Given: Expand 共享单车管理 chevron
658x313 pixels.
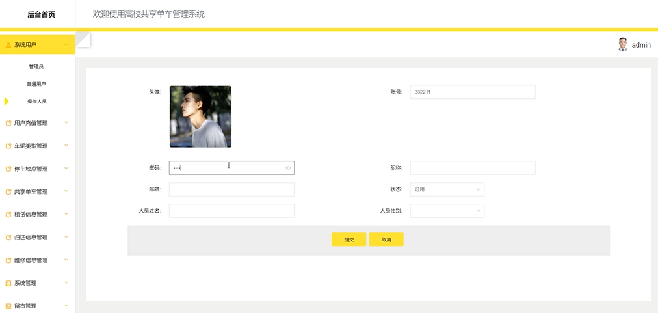Looking at the screenshot, I should click(66, 191).
